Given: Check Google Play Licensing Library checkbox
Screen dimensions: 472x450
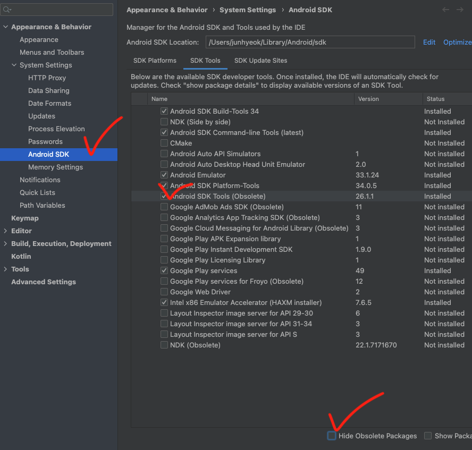Looking at the screenshot, I should [x=164, y=260].
